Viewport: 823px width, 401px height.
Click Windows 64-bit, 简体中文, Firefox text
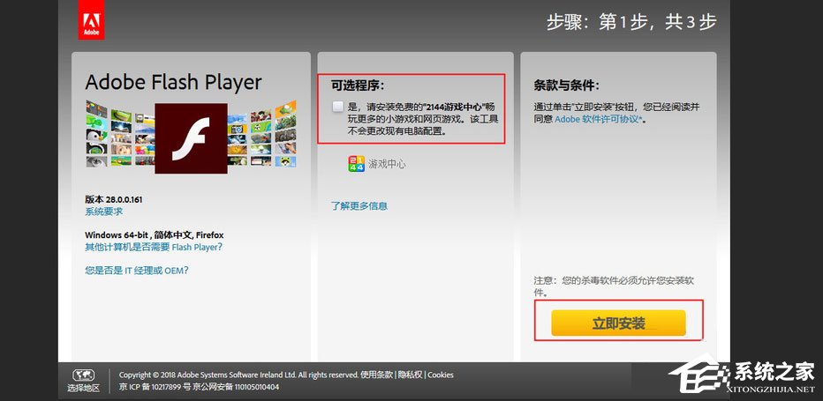click(x=155, y=235)
